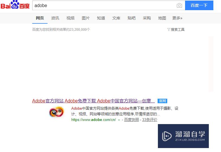Expand the dropdown arrow next to adobe.com URL

click(119, 120)
